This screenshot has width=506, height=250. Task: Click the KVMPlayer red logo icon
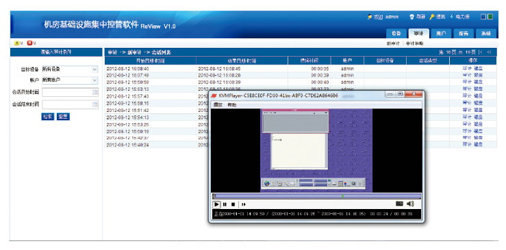[x=214, y=96]
